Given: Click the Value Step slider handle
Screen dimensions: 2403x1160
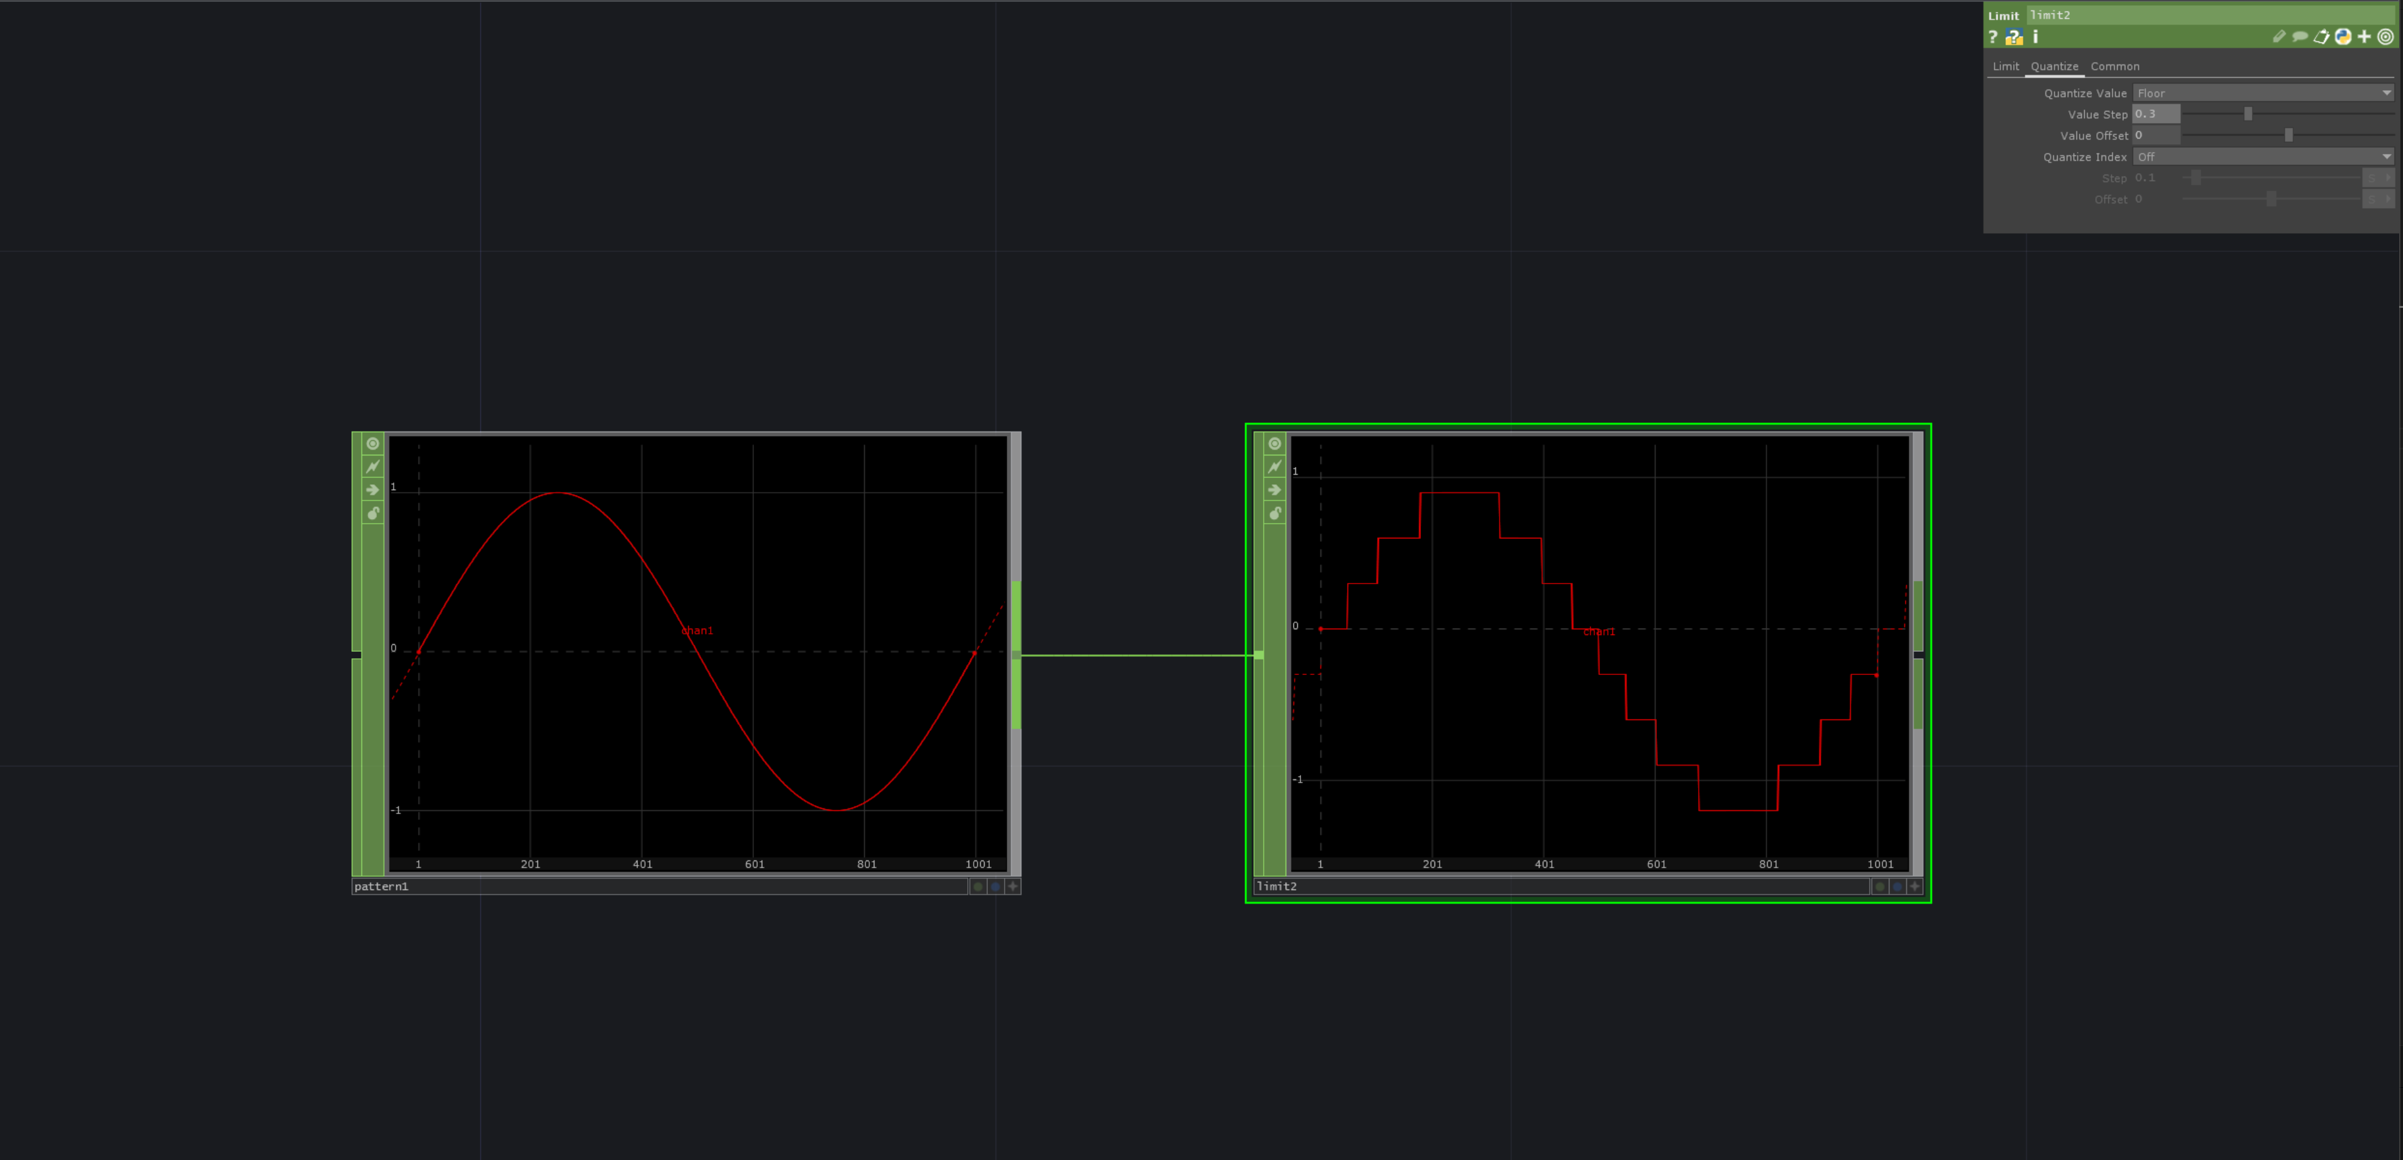Looking at the screenshot, I should (2247, 114).
